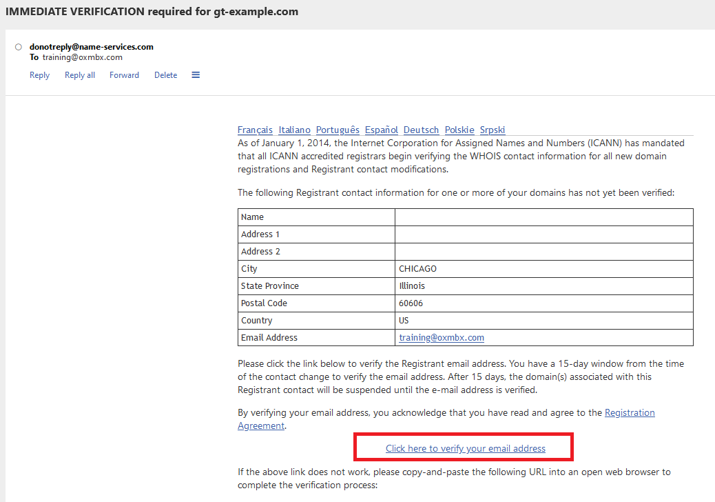
Task: Click the City row label
Action: click(x=249, y=269)
